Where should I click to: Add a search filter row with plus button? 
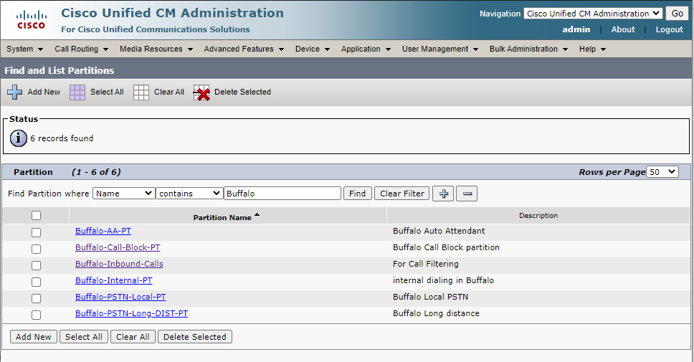click(443, 194)
